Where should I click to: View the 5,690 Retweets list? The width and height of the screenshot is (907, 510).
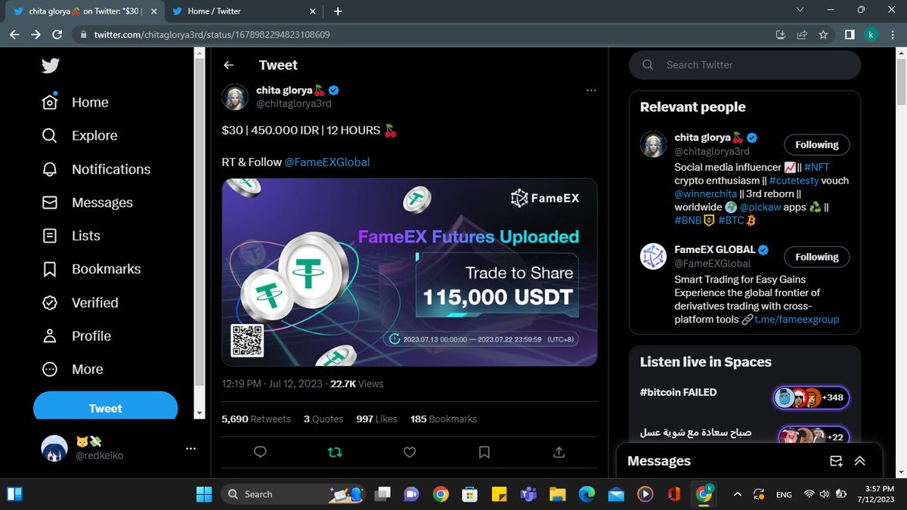click(256, 419)
